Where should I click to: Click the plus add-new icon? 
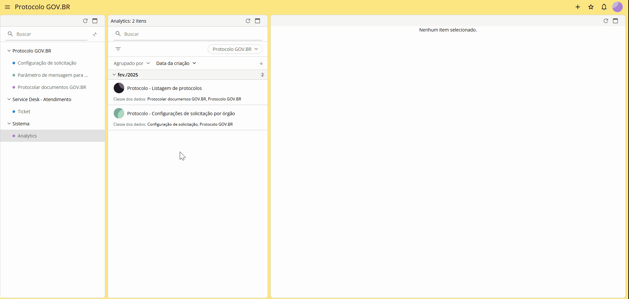tap(578, 7)
